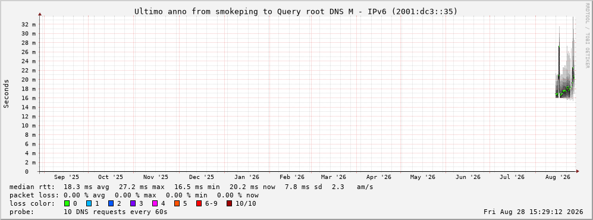Click the Seconds y-axis label
This screenshot has height=220, width=593.
6,94
